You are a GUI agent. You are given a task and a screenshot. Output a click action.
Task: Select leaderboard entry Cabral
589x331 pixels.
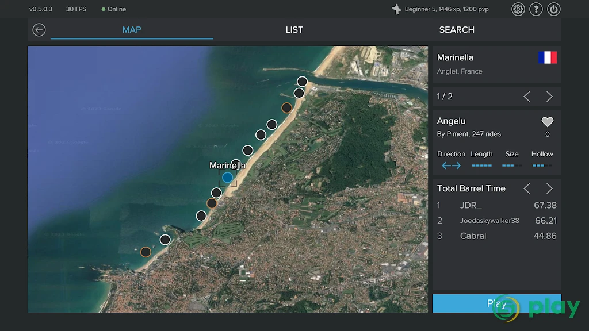tap(496, 236)
